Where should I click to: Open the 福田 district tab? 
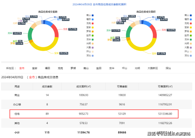click(x=47, y=68)
